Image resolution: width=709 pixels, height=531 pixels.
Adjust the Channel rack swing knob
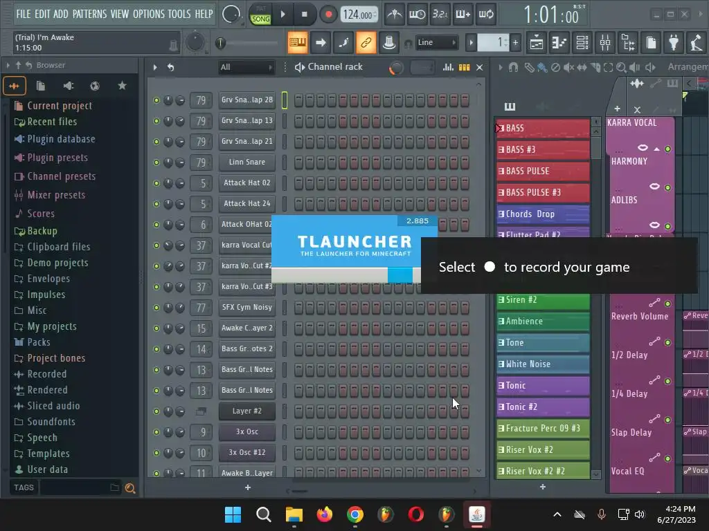396,68
